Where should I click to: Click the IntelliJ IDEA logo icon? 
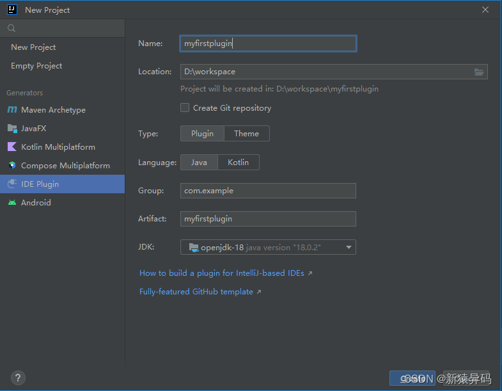[x=12, y=10]
